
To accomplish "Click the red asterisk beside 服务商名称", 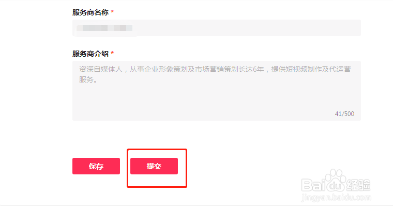I will 112,12.
